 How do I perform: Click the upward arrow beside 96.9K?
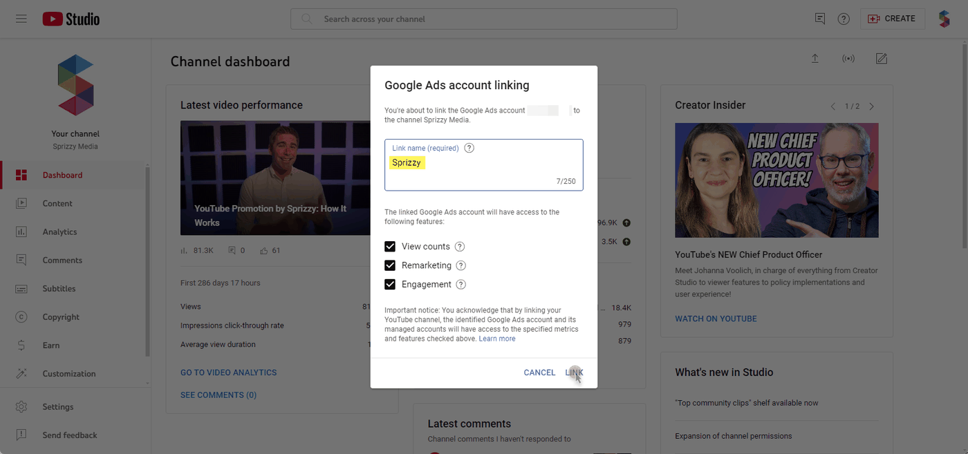(626, 223)
